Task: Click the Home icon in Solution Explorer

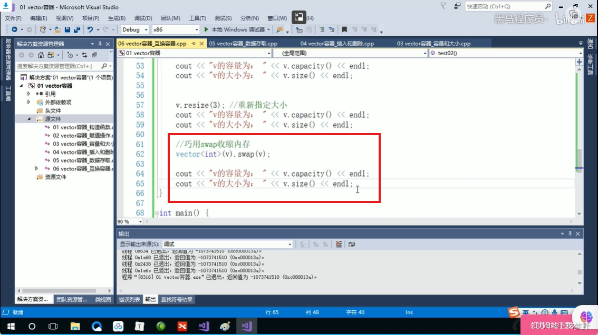Action: coord(41,55)
